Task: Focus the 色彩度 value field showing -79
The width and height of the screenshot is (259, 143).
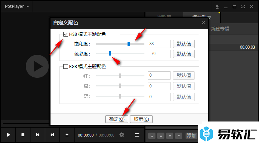Action: coord(159,54)
